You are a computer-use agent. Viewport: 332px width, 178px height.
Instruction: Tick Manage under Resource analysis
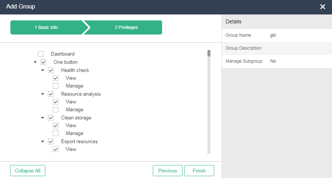tap(55, 110)
